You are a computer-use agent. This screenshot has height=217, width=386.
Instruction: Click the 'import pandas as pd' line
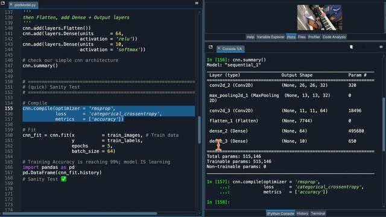coord(48,168)
